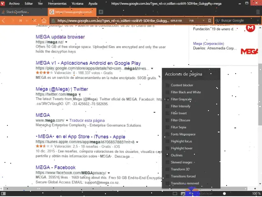Click the red M Mega logo thumbnail
Image resolution: width=262 pixels, height=197 pixels.
pyautogui.click(x=250, y=28)
